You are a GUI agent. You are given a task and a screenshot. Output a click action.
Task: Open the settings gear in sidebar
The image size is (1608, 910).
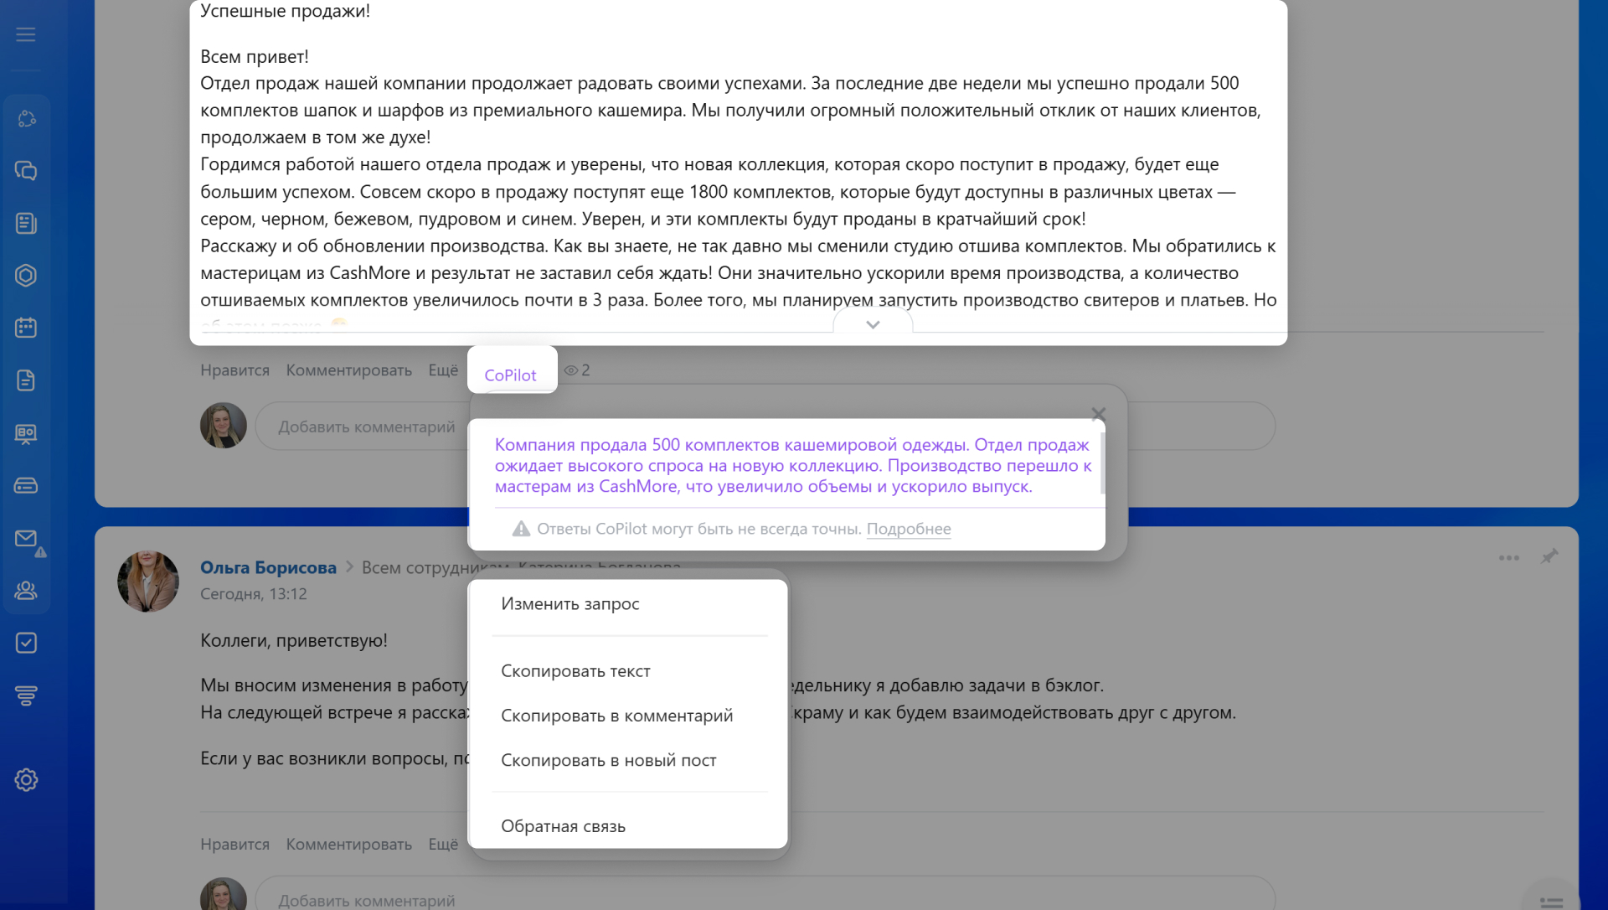point(26,780)
